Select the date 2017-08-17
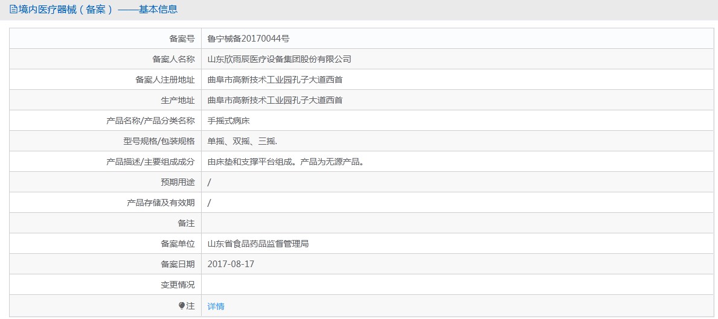This screenshot has width=718, height=319. (231, 264)
